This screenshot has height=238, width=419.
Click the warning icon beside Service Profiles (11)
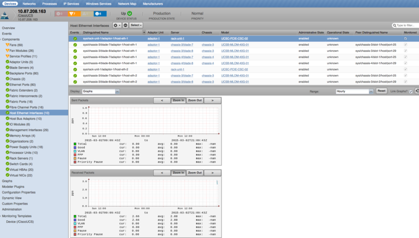7,56
